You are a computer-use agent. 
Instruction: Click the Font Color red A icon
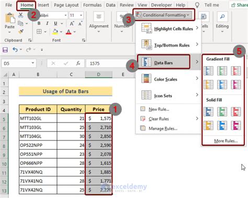[x=69, y=31]
